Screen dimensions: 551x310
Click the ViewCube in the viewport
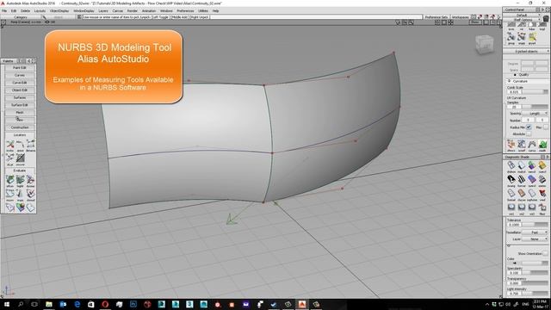[x=484, y=45]
